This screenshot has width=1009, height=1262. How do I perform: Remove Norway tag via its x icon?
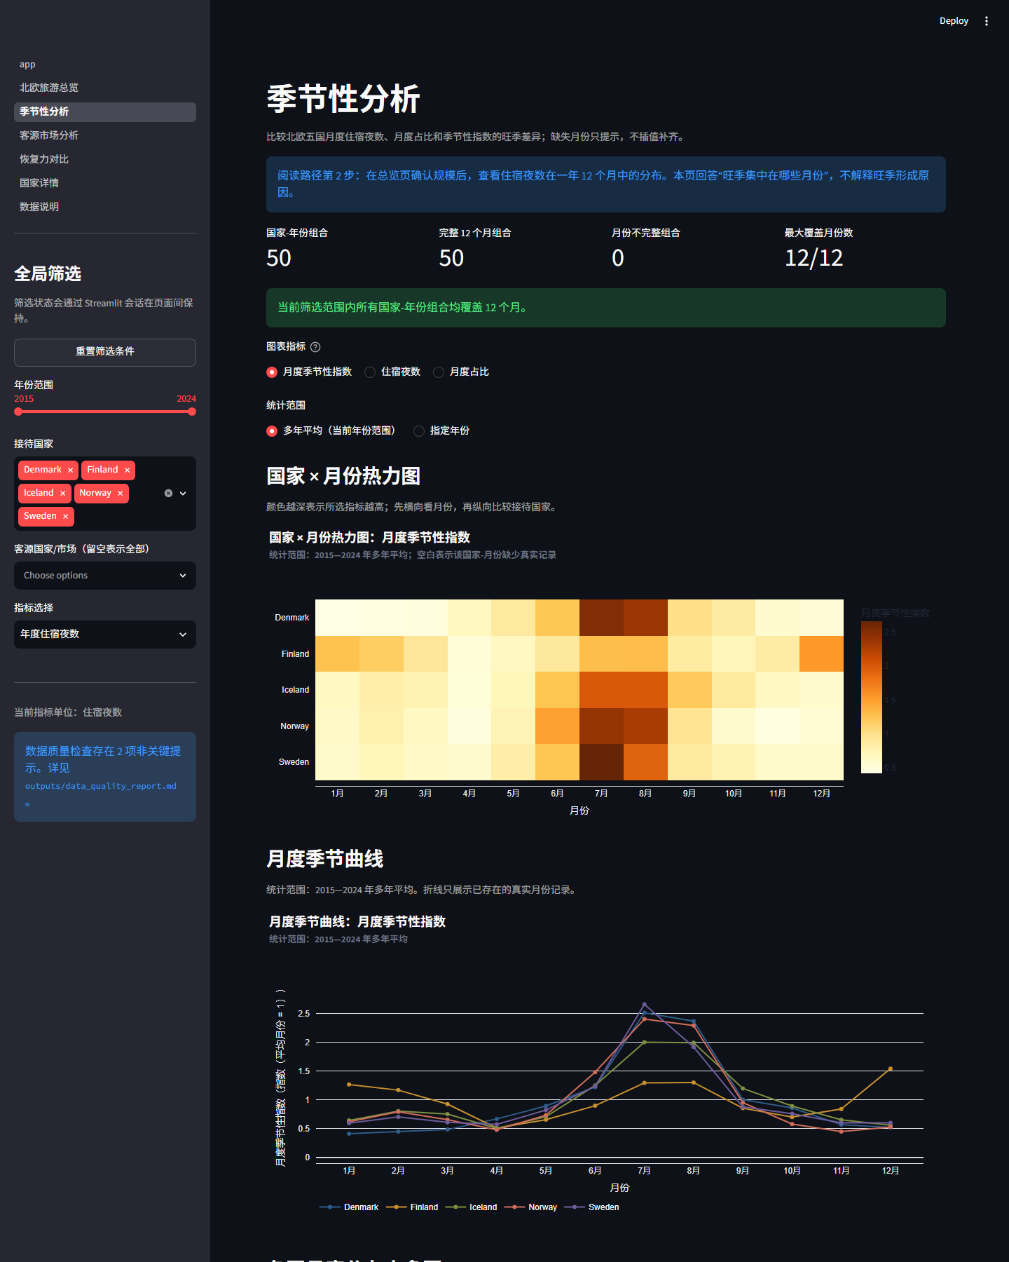[x=120, y=494]
